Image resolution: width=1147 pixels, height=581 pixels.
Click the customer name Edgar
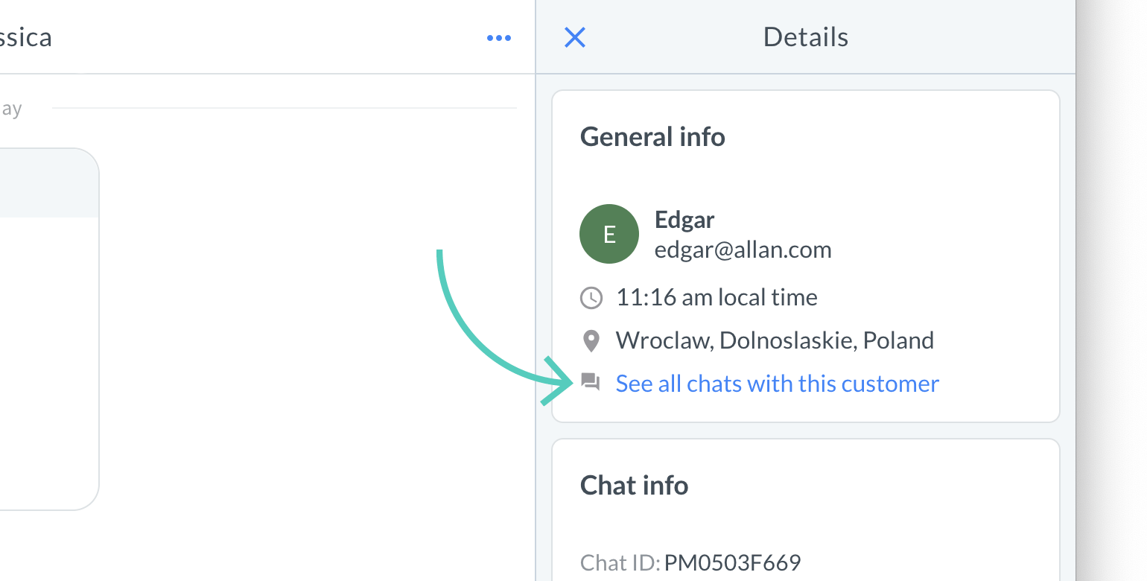pos(684,220)
